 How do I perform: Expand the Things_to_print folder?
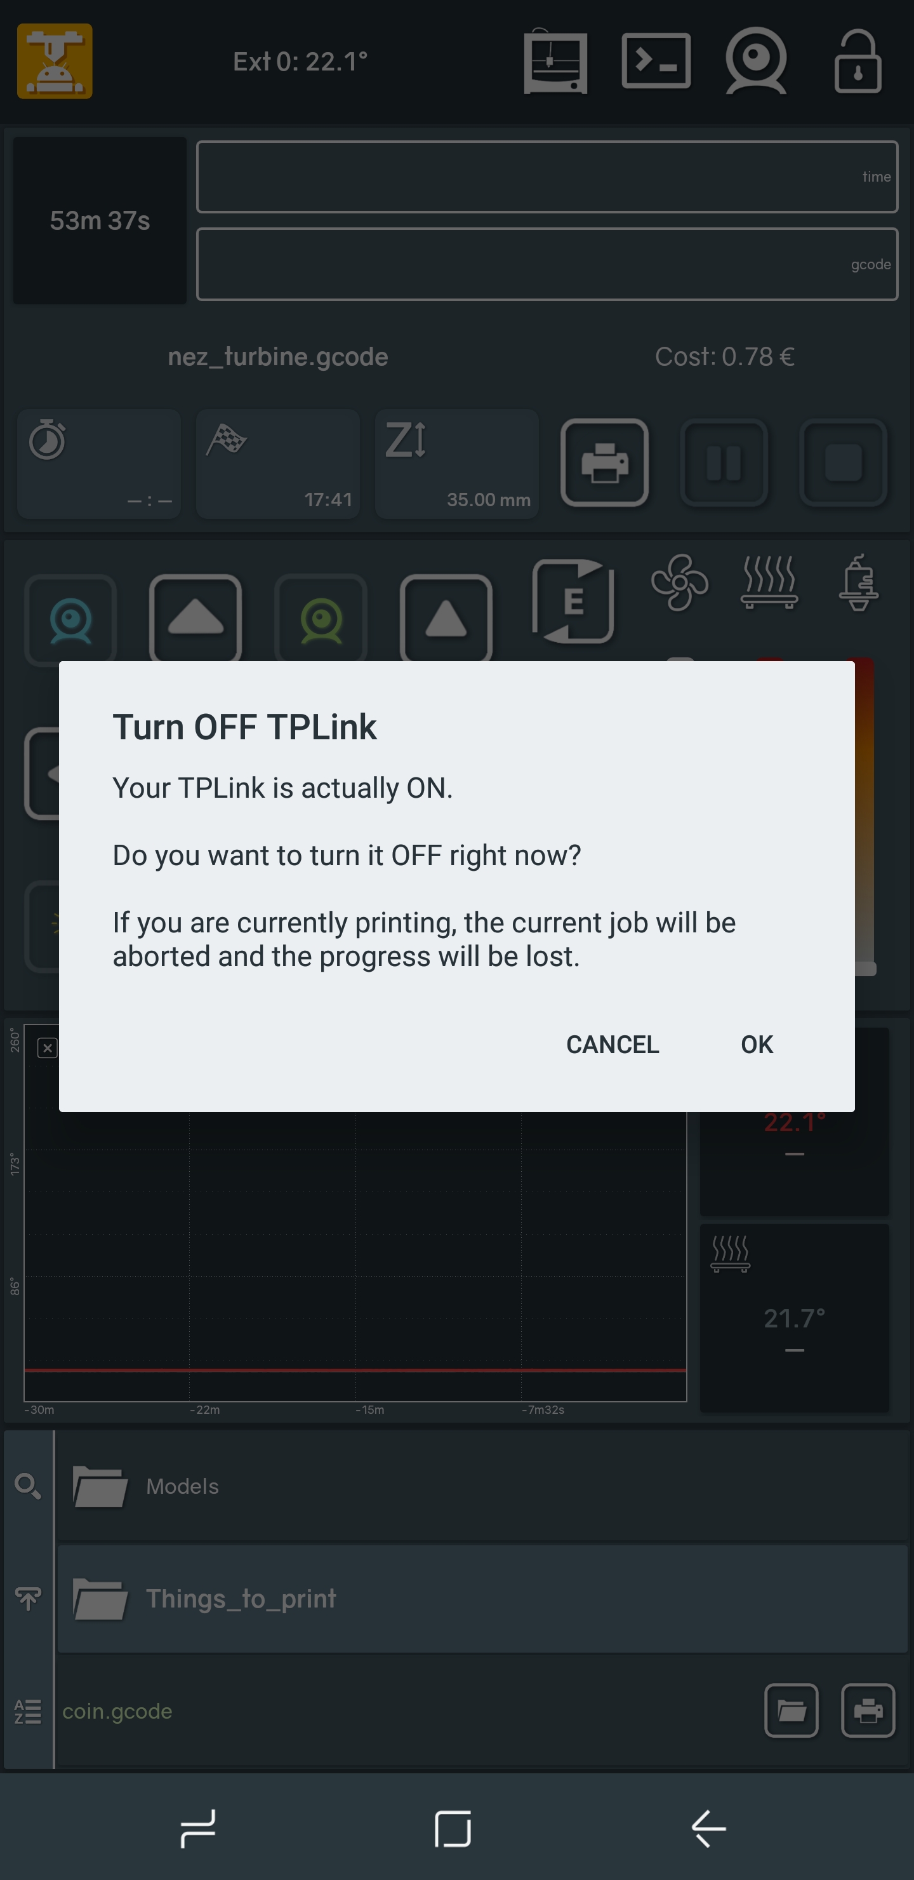pos(482,1598)
